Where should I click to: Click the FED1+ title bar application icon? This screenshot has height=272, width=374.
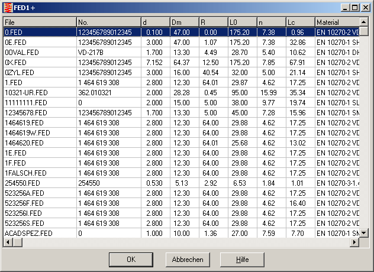tap(8, 8)
